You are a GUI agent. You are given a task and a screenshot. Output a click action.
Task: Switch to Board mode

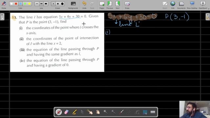165,5
